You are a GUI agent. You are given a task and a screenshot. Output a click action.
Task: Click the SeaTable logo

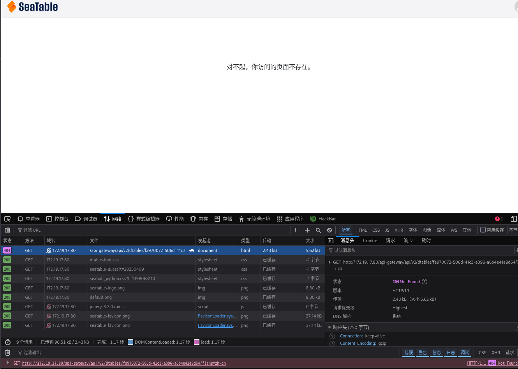tap(33, 7)
